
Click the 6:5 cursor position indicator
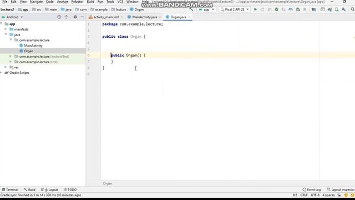(295, 195)
